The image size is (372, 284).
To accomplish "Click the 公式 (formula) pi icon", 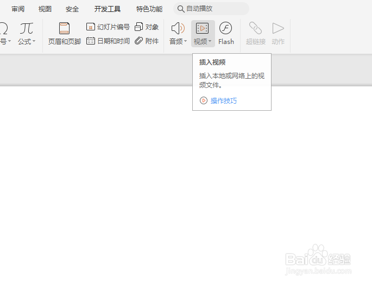I will 26,29.
